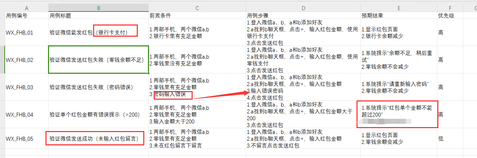
Task: Click the 用例步骤 header cell
Action: 303,15
